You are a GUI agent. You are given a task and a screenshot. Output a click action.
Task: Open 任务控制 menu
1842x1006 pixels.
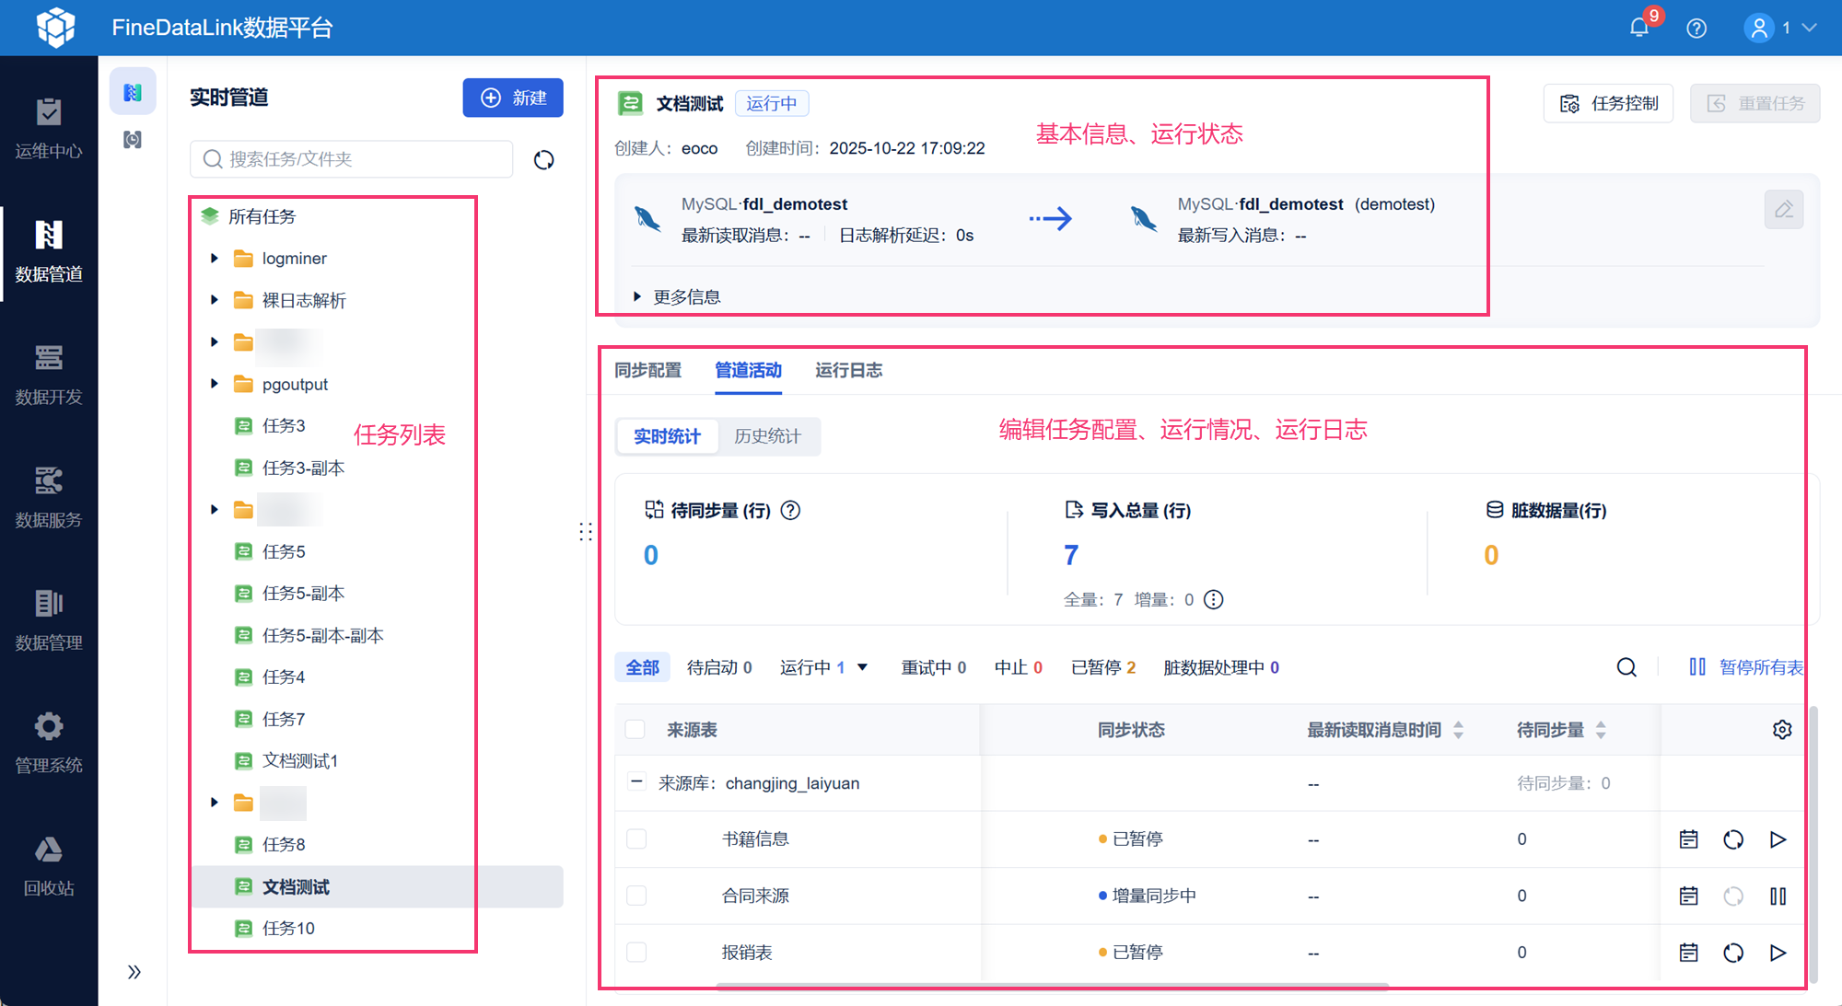pos(1608,103)
